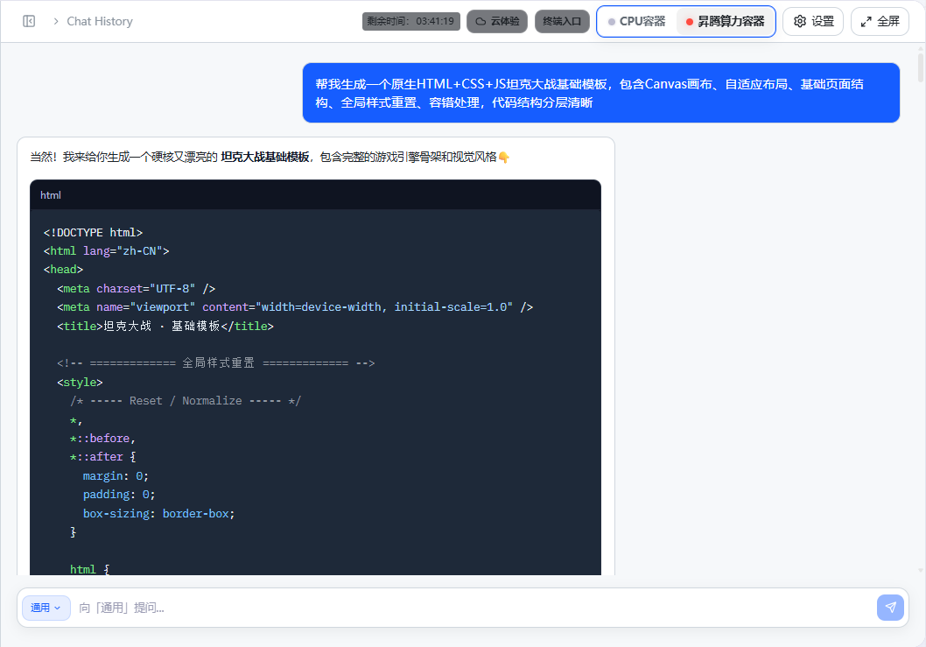Screen dimensions: 926x647
Task: Click the padding: 0; code line
Action: [x=119, y=495]
